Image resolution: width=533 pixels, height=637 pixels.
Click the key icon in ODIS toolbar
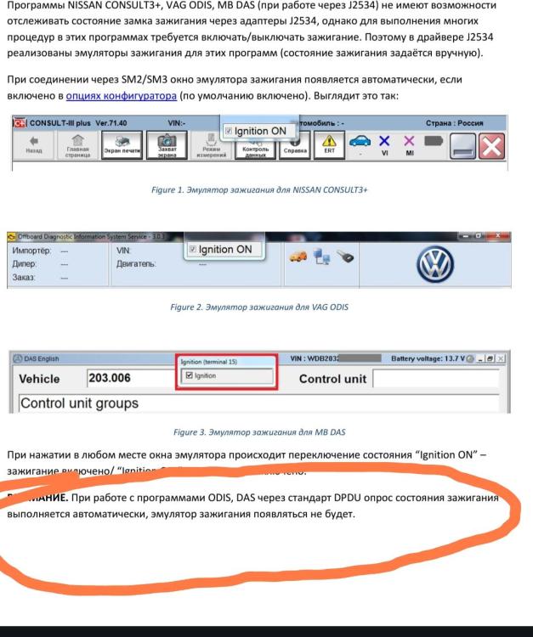[x=345, y=256]
